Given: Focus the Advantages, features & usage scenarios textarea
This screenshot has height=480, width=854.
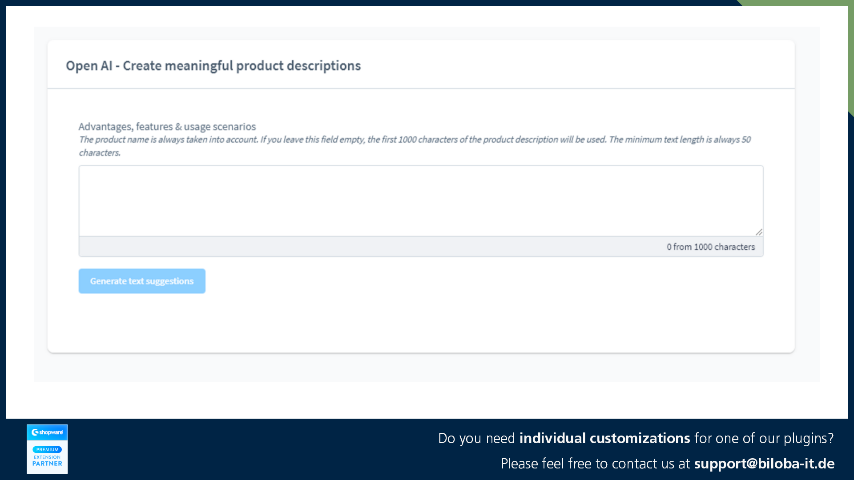Looking at the screenshot, I should (x=421, y=201).
